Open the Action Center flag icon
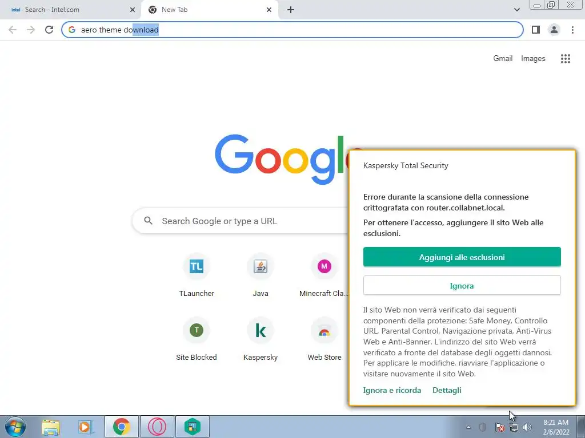 pos(500,427)
